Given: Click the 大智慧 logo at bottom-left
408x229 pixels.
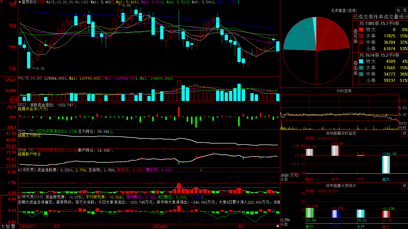Looking at the screenshot, I should click(8, 226).
